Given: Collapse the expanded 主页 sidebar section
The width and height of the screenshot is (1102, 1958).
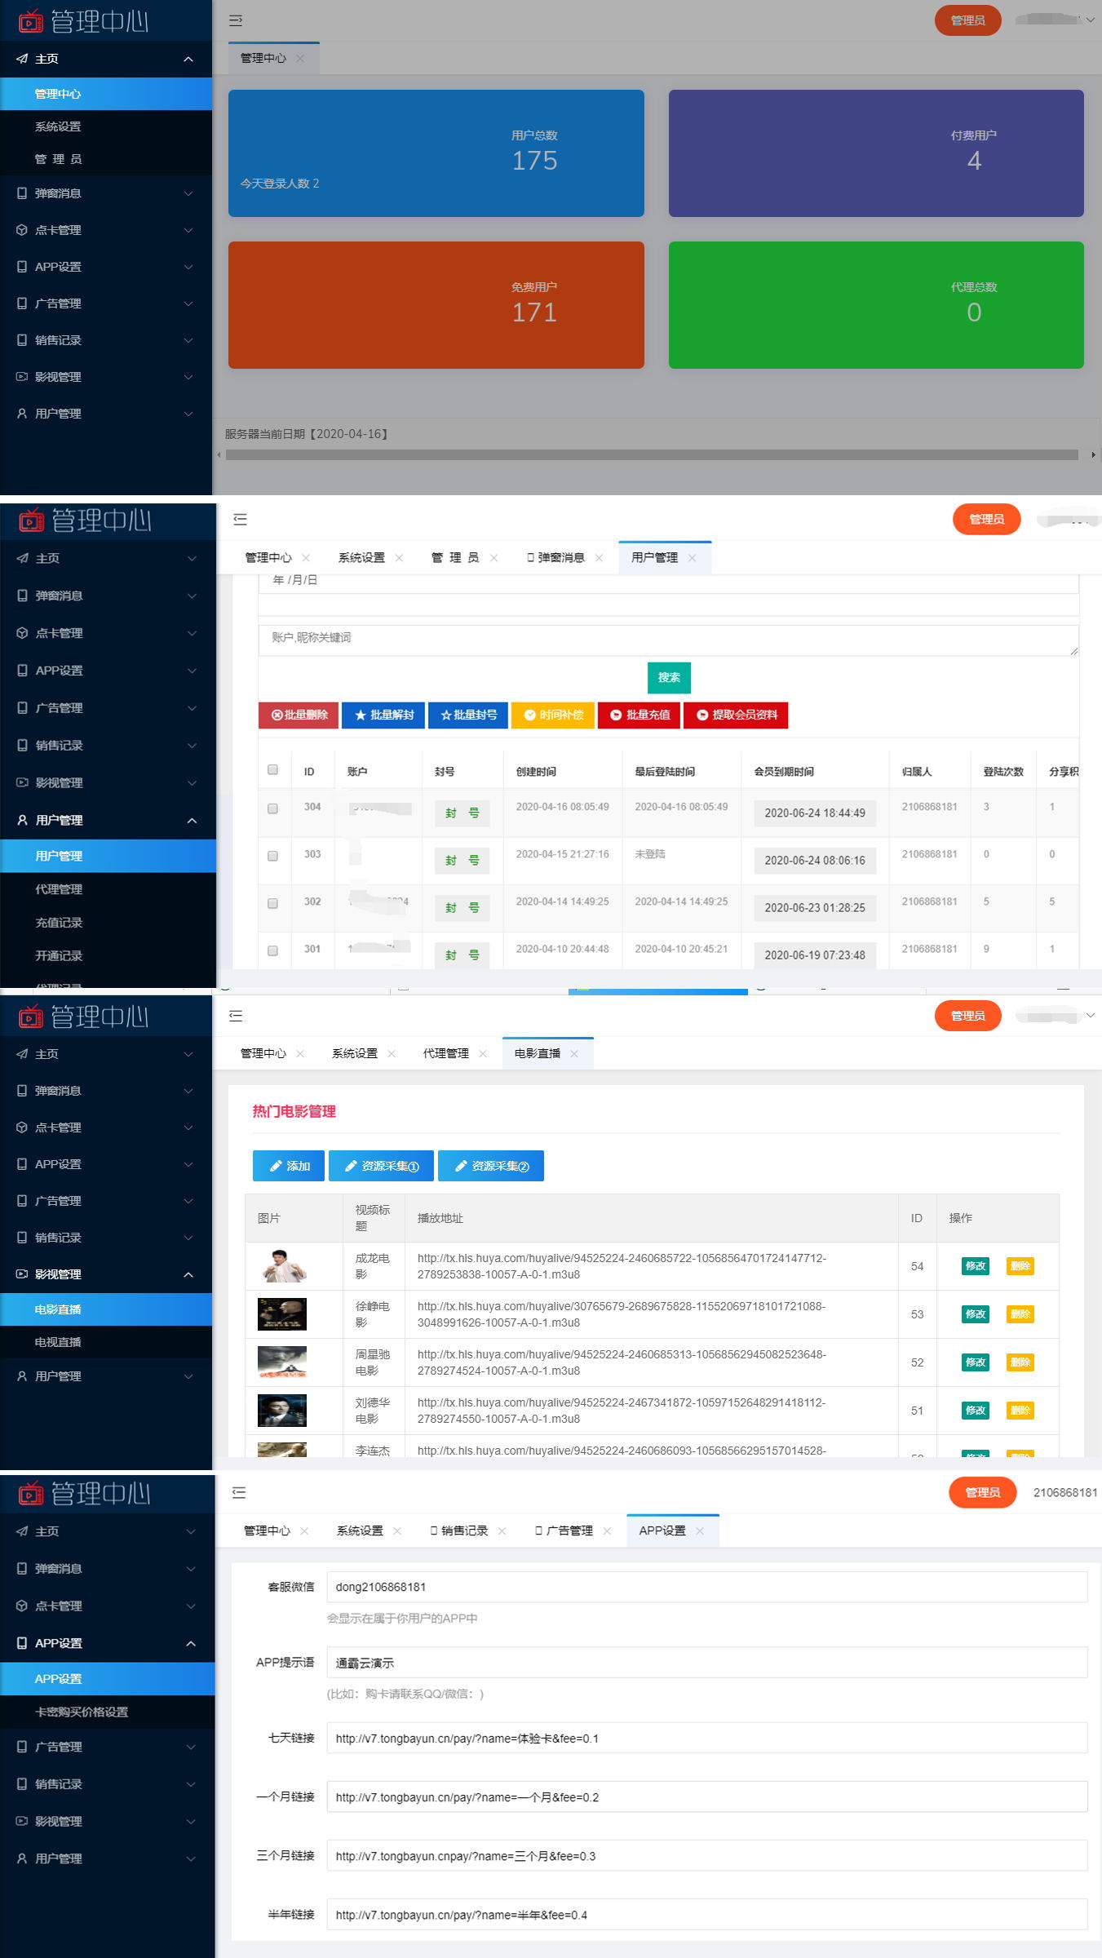Looking at the screenshot, I should click(188, 59).
